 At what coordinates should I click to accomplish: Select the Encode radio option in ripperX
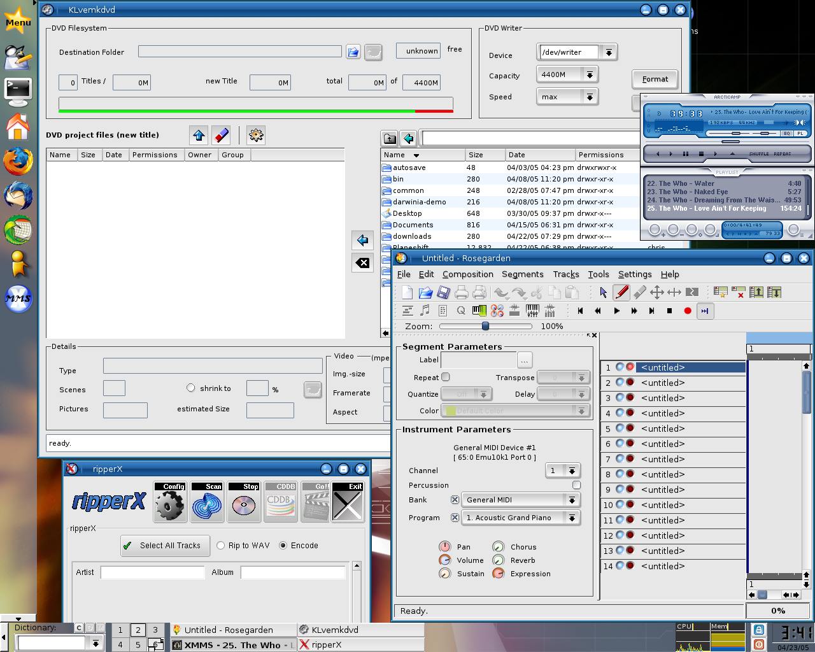pyautogui.click(x=283, y=546)
